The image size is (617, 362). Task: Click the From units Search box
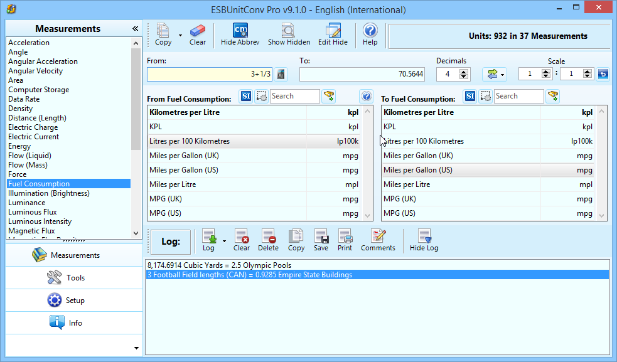(x=295, y=96)
